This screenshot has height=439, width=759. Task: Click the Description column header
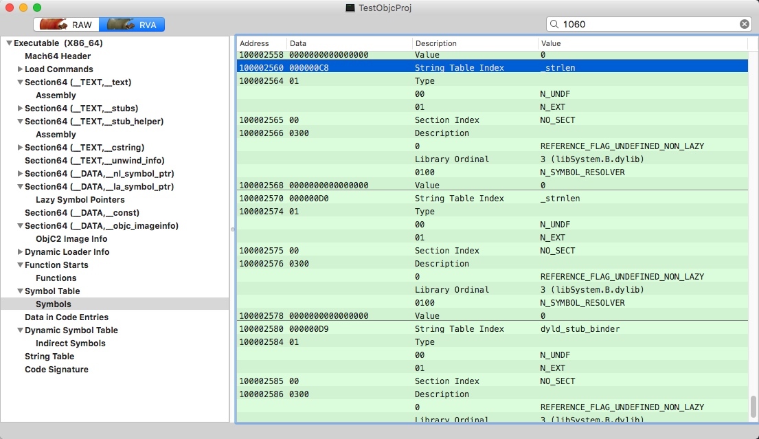point(475,43)
